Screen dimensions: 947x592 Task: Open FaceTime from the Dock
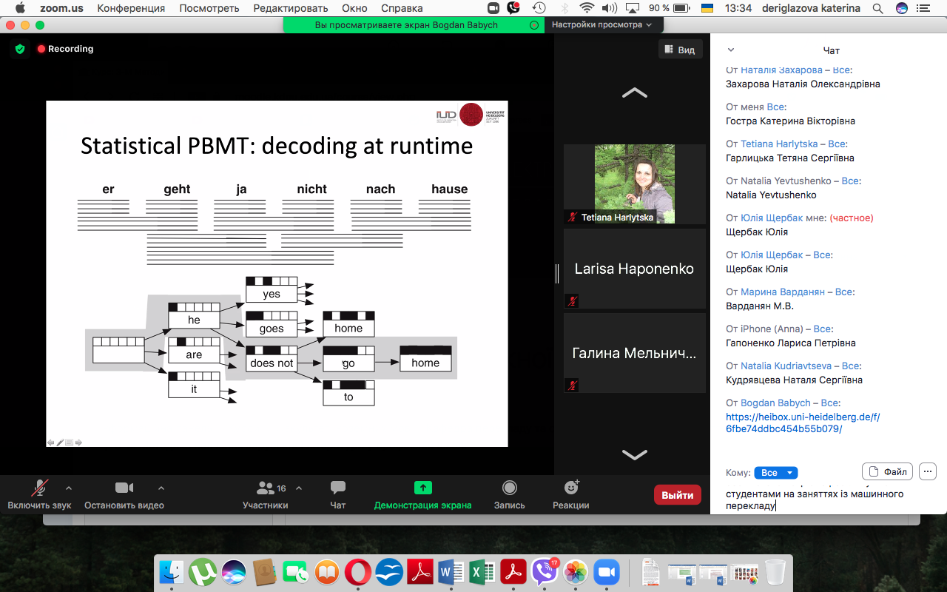[295, 572]
